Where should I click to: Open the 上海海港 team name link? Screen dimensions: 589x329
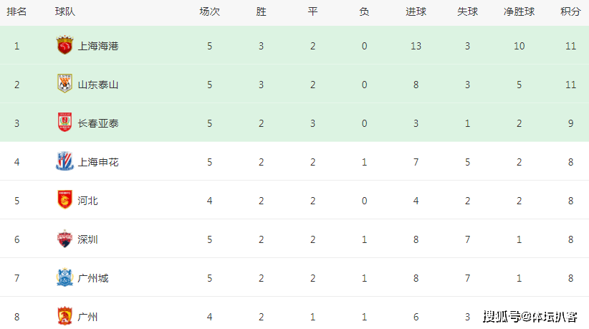pos(98,46)
